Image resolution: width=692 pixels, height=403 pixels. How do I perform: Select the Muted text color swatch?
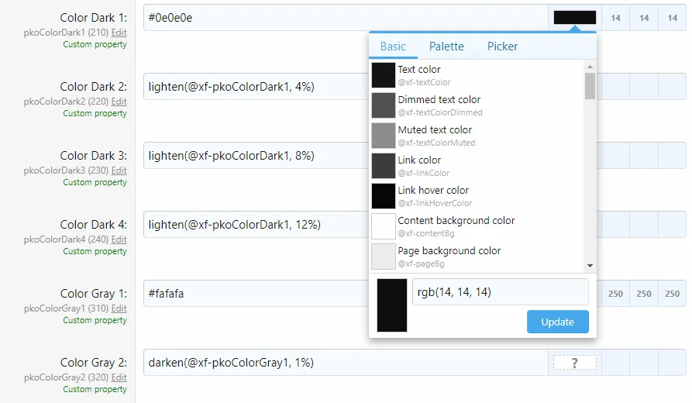pyautogui.click(x=384, y=136)
